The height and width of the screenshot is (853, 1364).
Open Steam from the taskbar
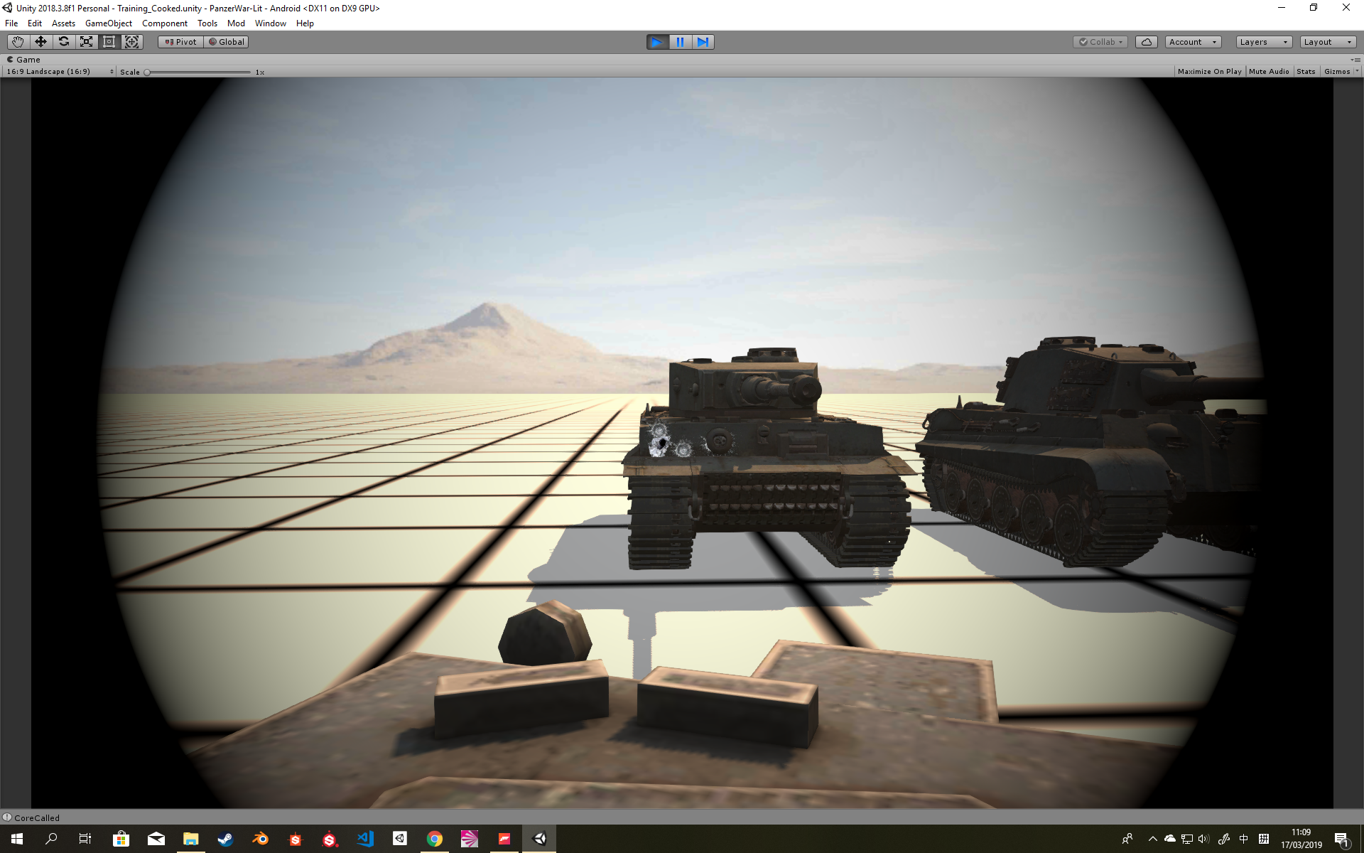pos(225,839)
